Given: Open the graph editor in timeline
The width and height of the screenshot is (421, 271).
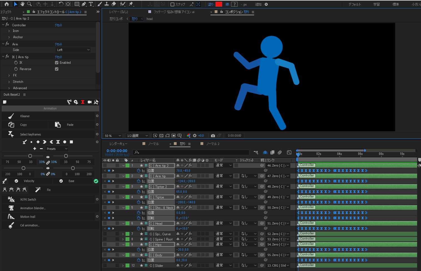Looking at the screenshot, I should click(289, 152).
